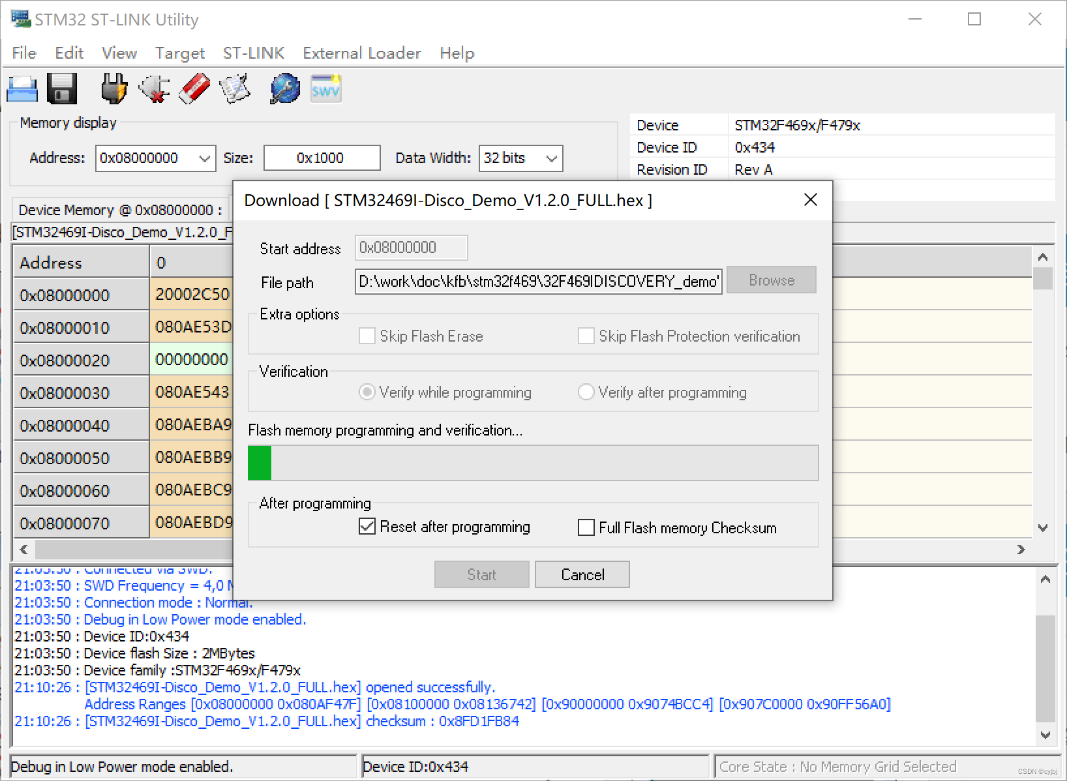Viewport: 1067px width, 781px height.
Task: Maximize the ST-LINK Utility window
Action: click(x=974, y=19)
